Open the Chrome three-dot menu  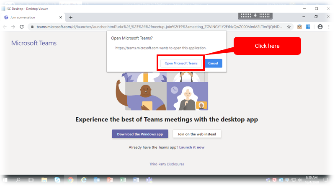pyautogui.click(x=329, y=26)
